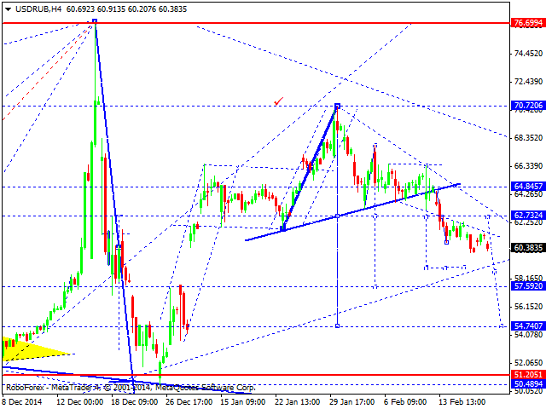Click the 50.4894 price level label
Image resolution: width=546 pixels, height=409 pixels.
click(x=528, y=383)
